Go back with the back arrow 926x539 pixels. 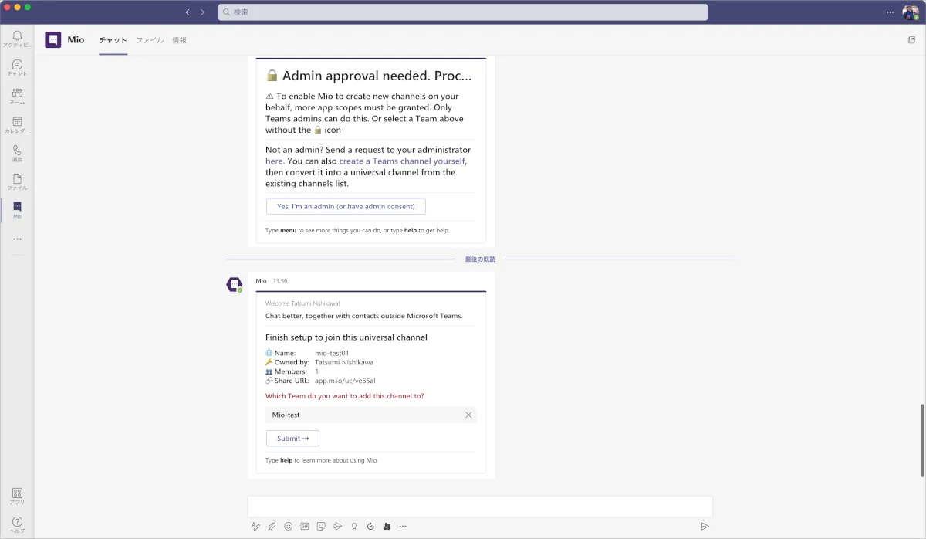[x=188, y=12]
